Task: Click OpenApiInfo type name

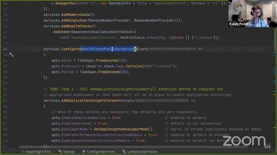Action: point(119,3)
